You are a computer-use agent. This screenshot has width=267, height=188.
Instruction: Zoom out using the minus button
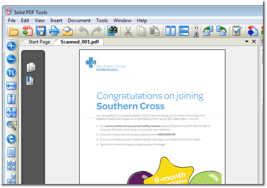(11, 59)
